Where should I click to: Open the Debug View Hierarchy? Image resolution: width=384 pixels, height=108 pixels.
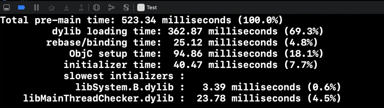(x=97, y=8)
